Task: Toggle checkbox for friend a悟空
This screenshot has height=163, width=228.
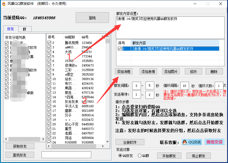Action: coord(49,74)
